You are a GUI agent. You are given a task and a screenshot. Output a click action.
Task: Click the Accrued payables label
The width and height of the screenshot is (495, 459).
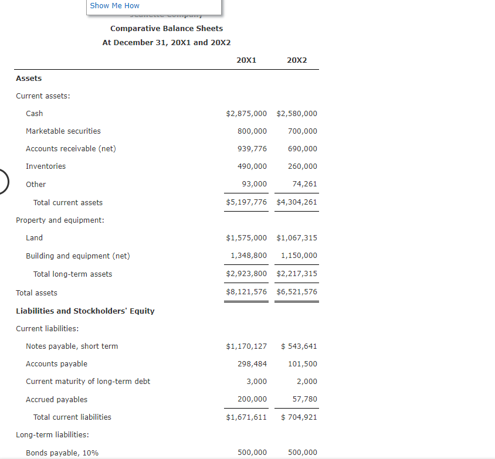tap(56, 400)
